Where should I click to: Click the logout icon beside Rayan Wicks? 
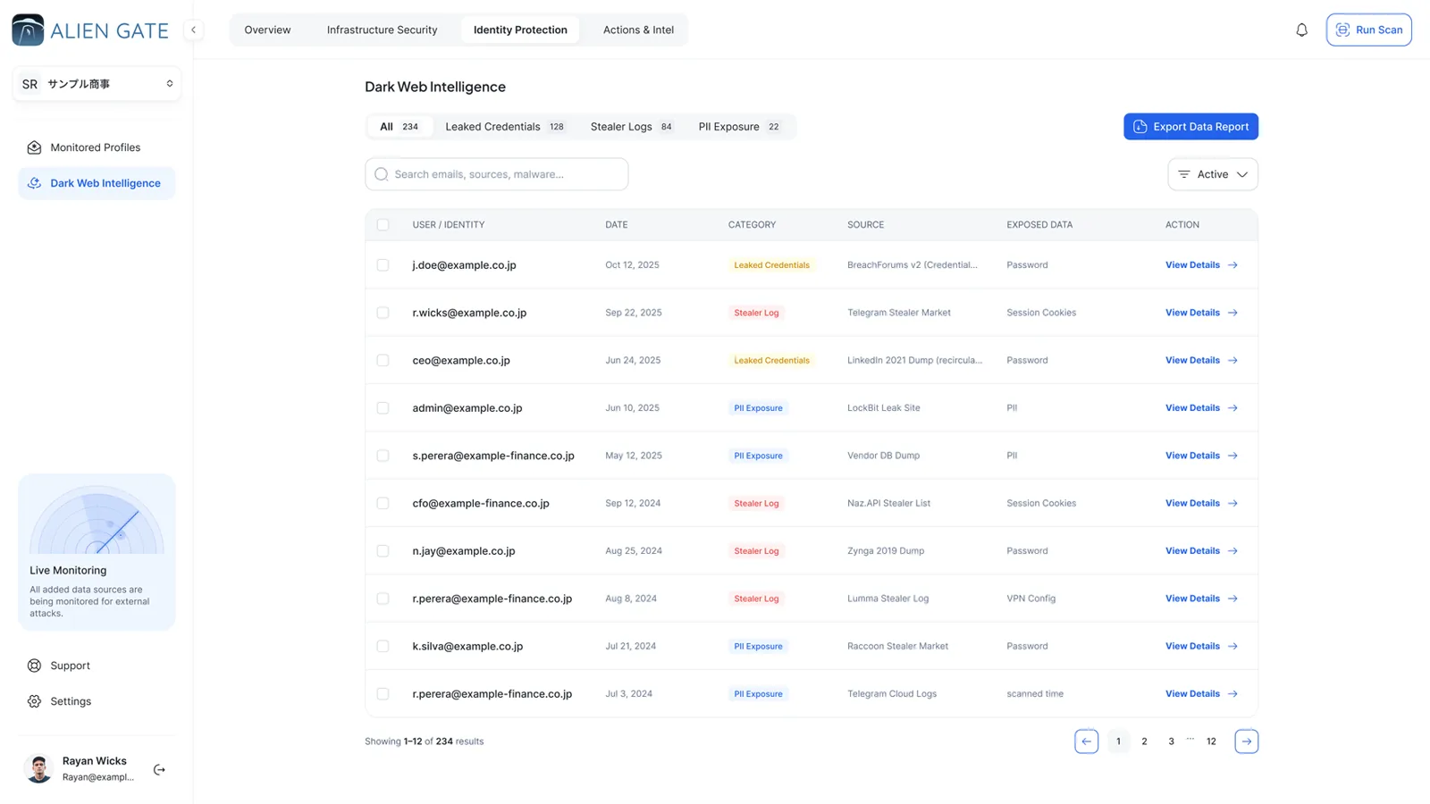pyautogui.click(x=159, y=769)
